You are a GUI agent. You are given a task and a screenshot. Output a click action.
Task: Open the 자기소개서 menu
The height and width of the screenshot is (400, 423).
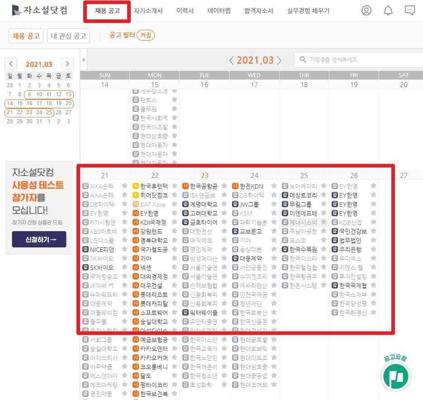[x=148, y=11]
